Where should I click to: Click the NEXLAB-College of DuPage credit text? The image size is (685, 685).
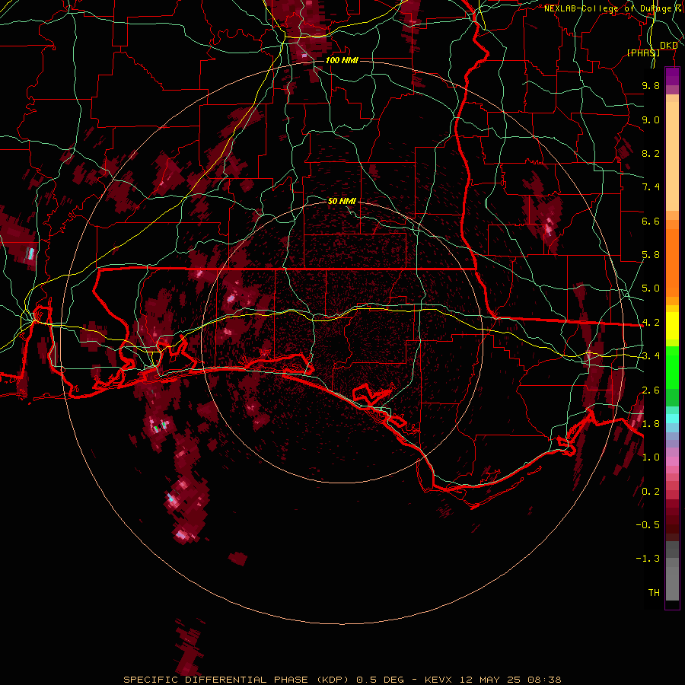pos(614,8)
